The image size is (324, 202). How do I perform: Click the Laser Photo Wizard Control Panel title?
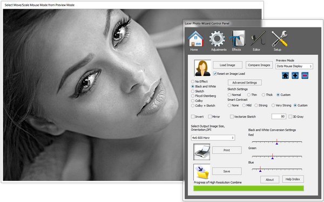pyautogui.click(x=207, y=24)
